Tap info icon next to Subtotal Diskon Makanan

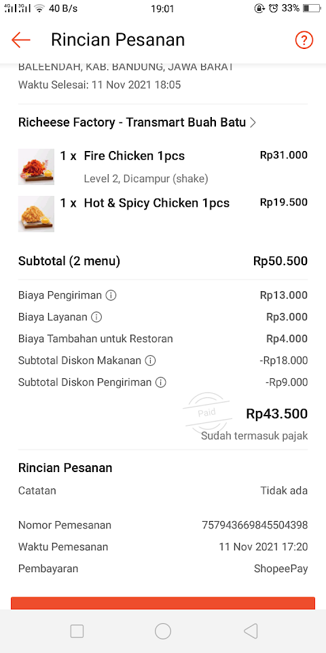150,361
